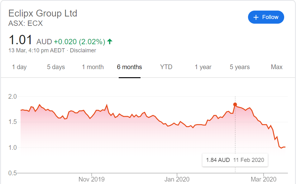Viewport: 296px width, 184px height.
Task: Click the Nov 2019 axis label
Action: 92,179
